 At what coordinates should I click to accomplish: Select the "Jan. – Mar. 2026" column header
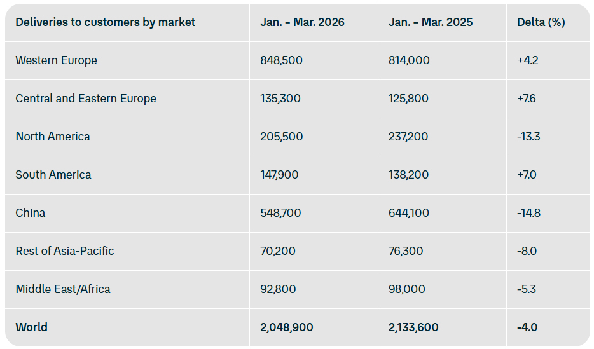click(x=302, y=22)
